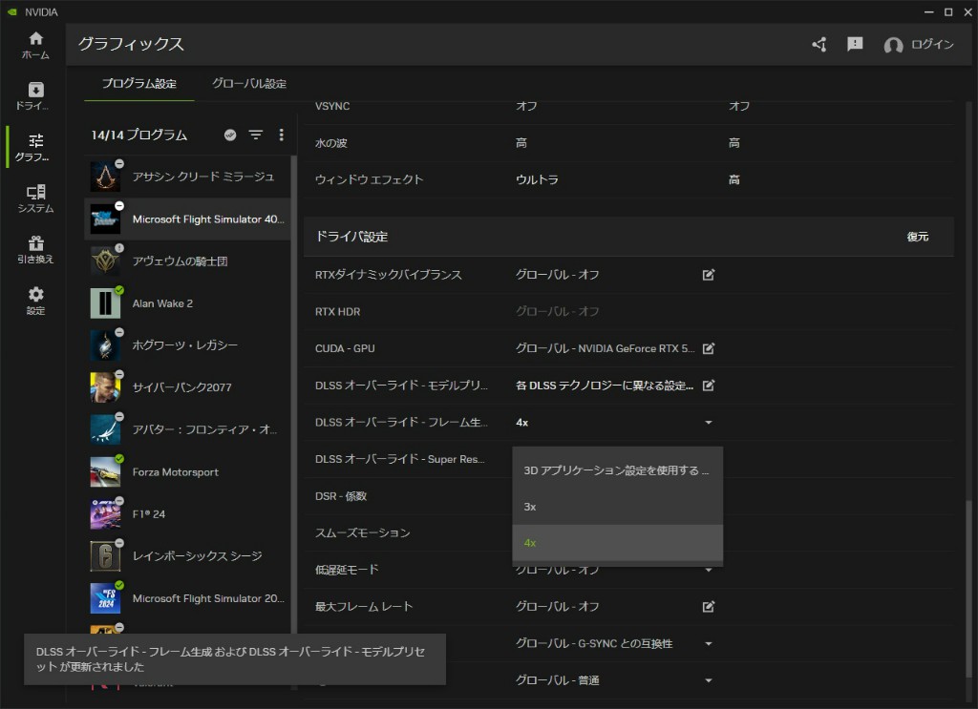Choose 3x in the dropdown list

(530, 507)
